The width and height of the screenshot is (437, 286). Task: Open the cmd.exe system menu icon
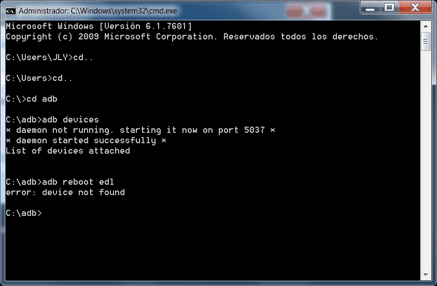point(10,11)
